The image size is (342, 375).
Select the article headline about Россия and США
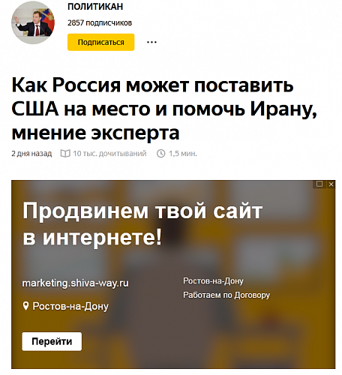pos(164,109)
